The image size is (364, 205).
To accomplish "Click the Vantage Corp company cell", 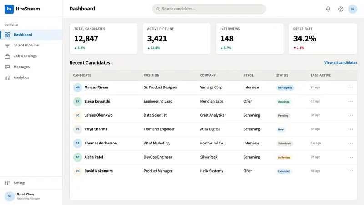I will (x=211, y=87).
